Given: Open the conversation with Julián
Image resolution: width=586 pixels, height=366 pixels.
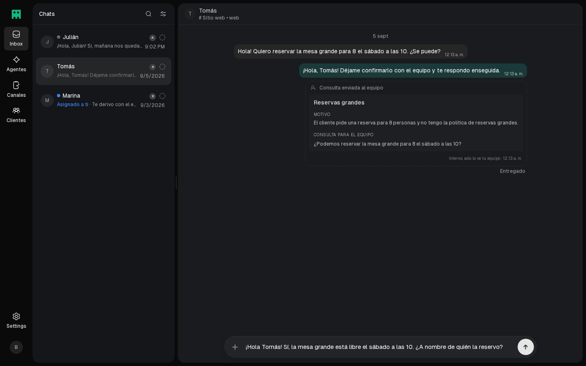Looking at the screenshot, I should pos(103,42).
